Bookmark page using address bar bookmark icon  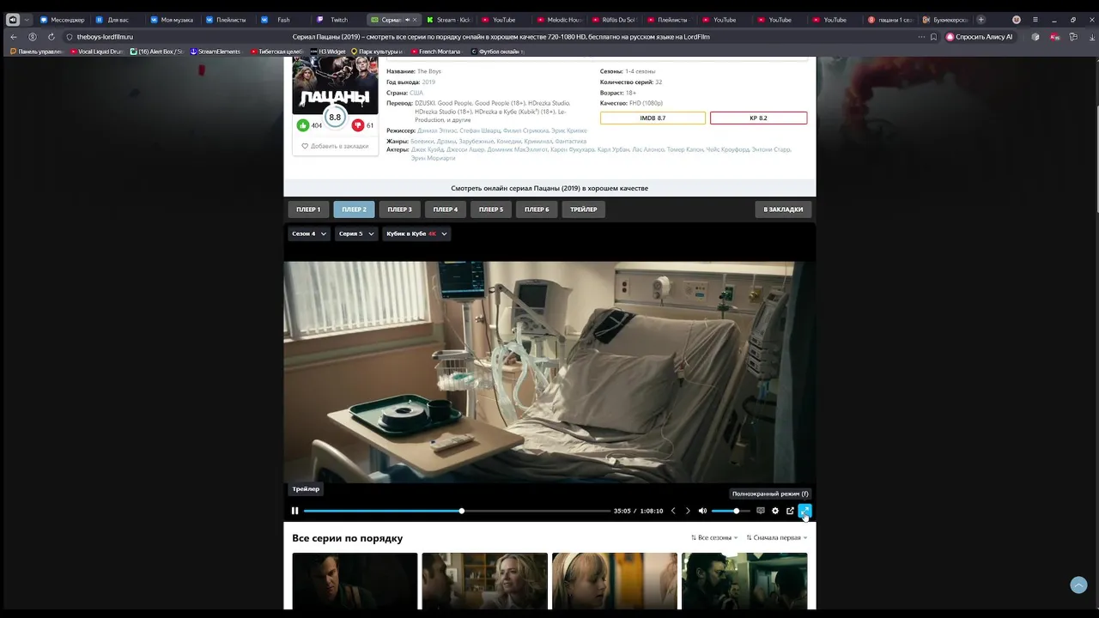(933, 37)
